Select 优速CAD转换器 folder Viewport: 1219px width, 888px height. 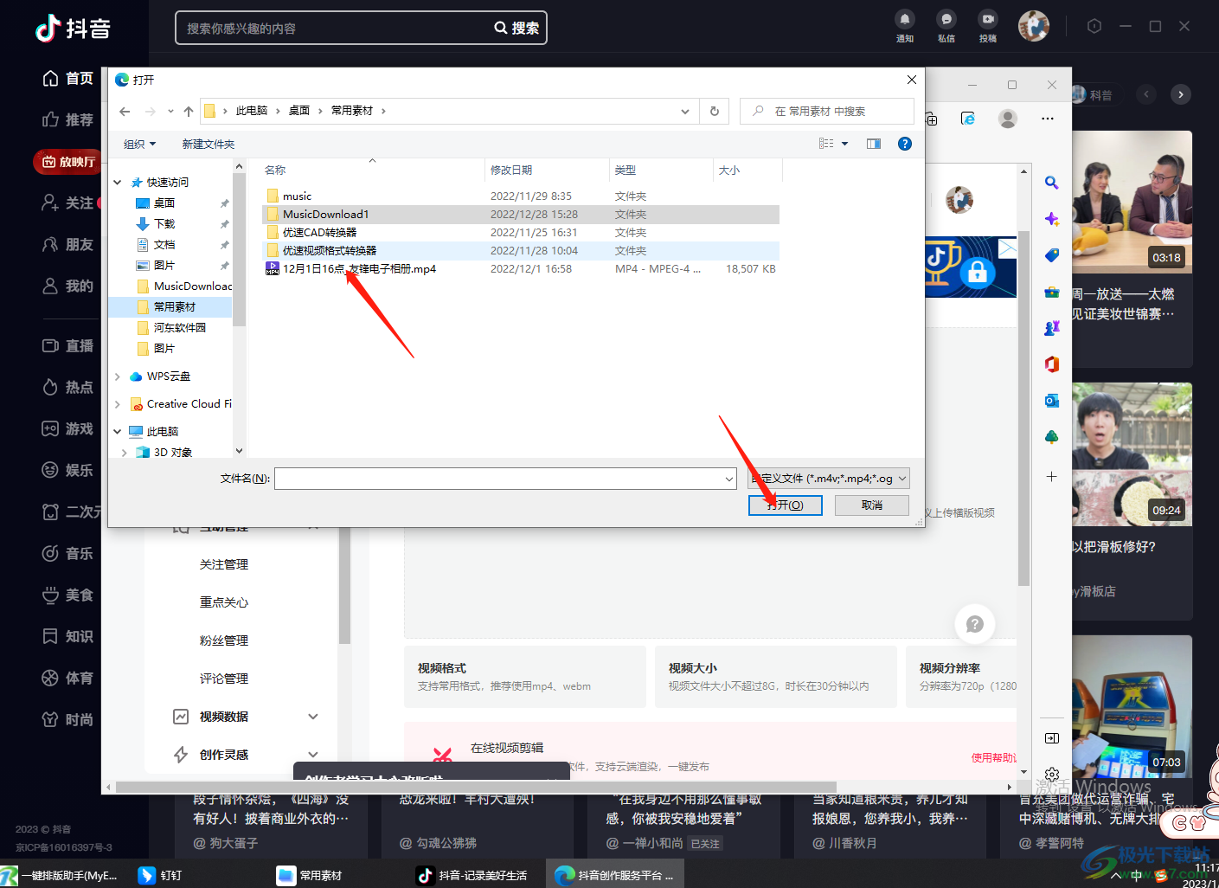pos(521,233)
